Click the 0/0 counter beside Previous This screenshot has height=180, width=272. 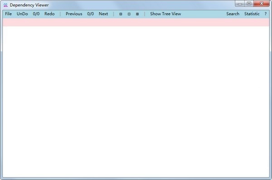[91, 14]
